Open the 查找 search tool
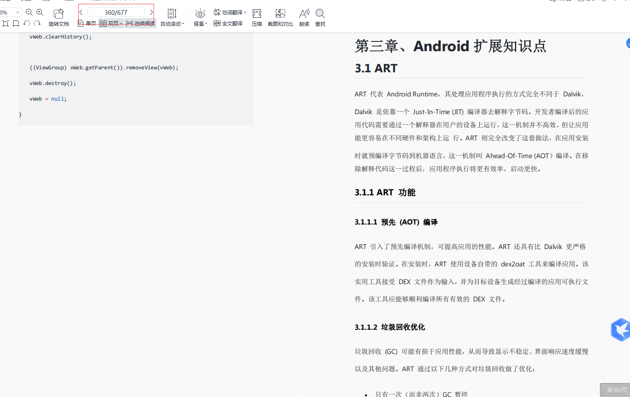630x397 pixels. (320, 18)
